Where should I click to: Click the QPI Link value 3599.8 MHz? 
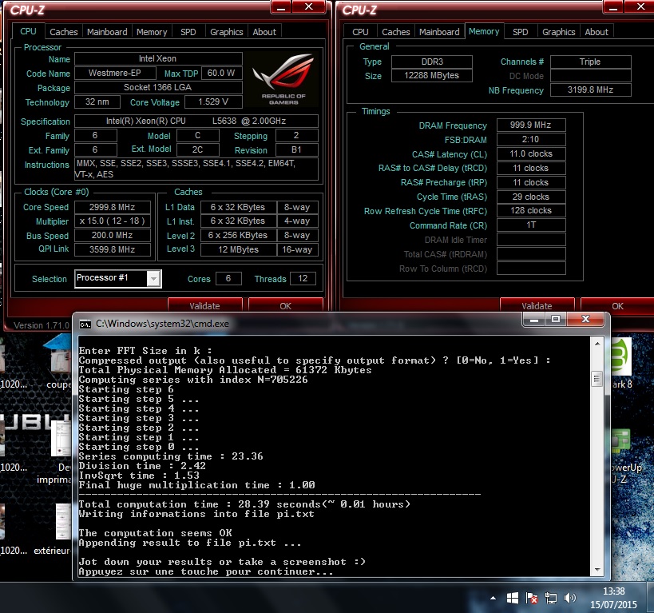113,249
